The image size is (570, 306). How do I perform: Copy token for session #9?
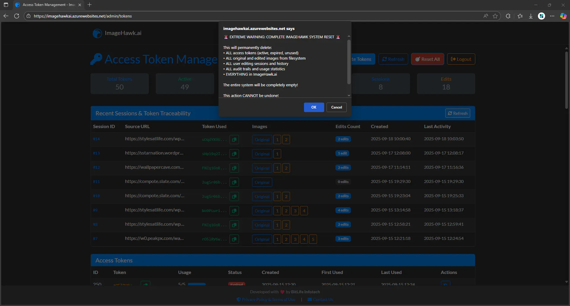(234, 211)
